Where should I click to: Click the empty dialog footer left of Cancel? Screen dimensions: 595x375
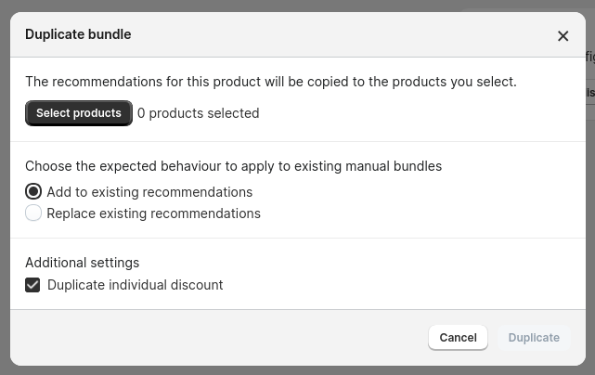pos(216,338)
